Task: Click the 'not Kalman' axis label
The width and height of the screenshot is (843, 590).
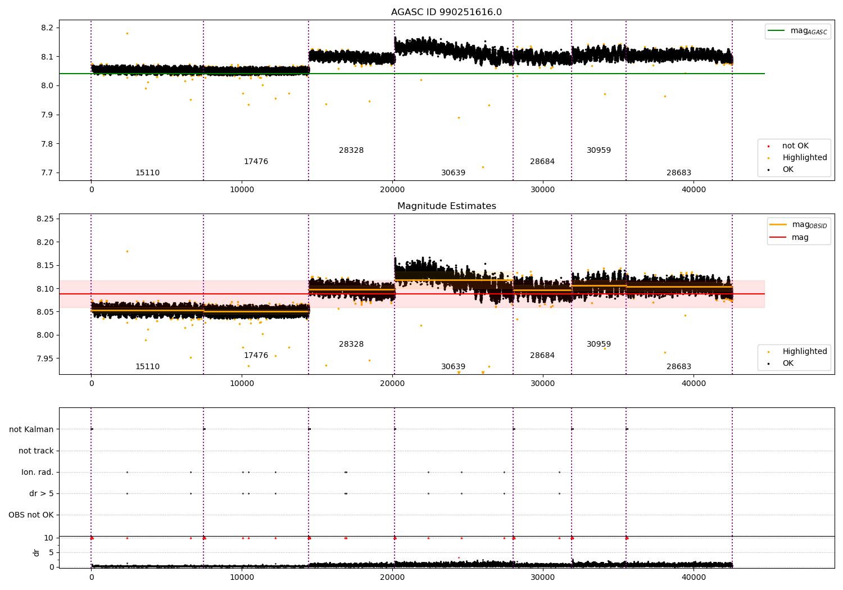Action: 31,430
